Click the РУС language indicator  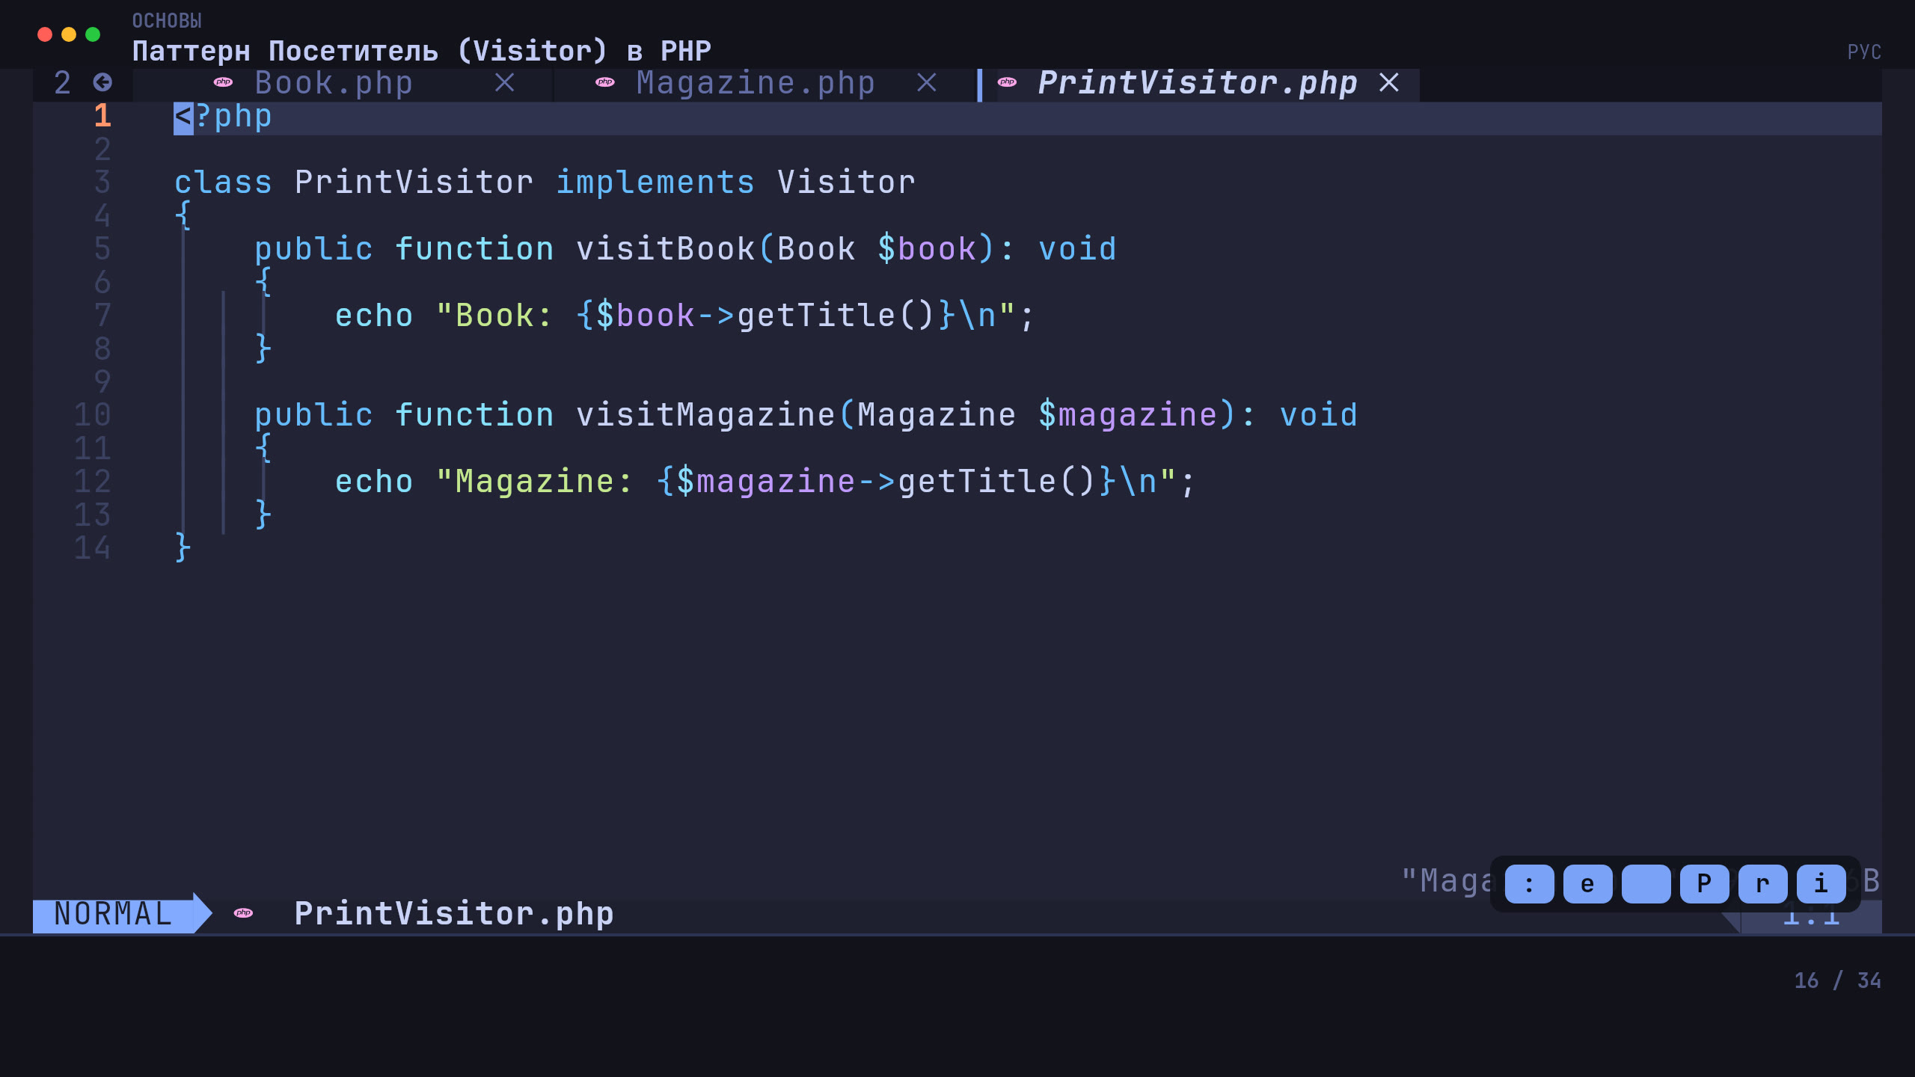click(1864, 52)
